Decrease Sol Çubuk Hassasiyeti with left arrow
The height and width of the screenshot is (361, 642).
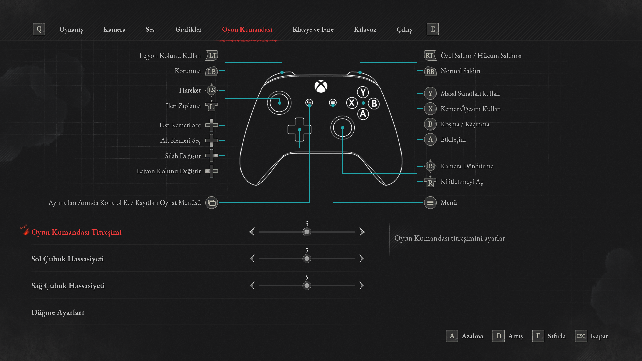pos(252,259)
